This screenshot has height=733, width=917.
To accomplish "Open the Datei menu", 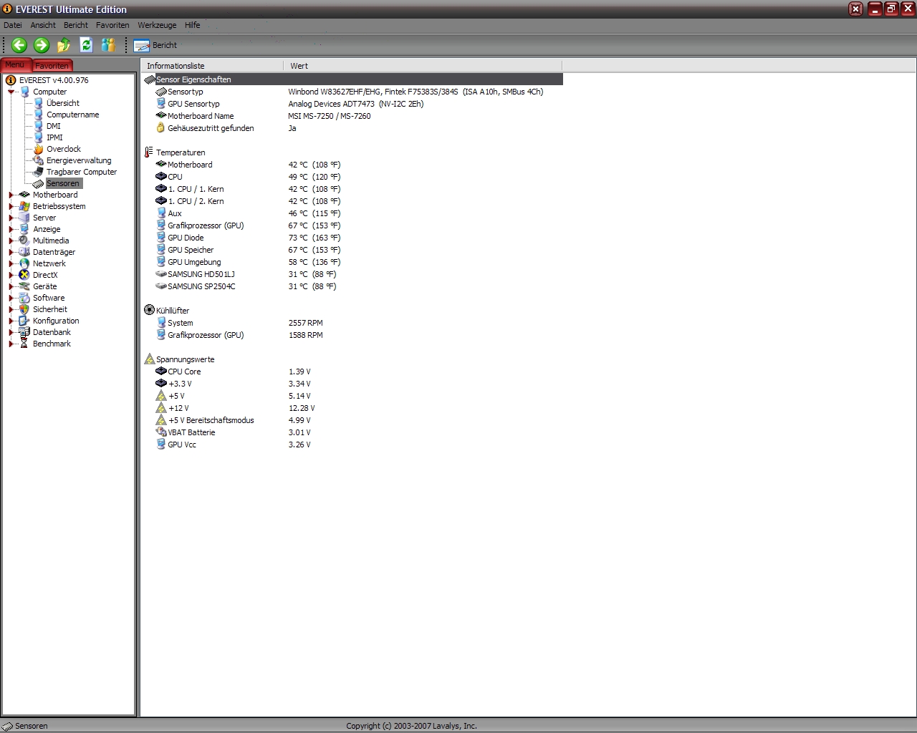I will click(13, 25).
